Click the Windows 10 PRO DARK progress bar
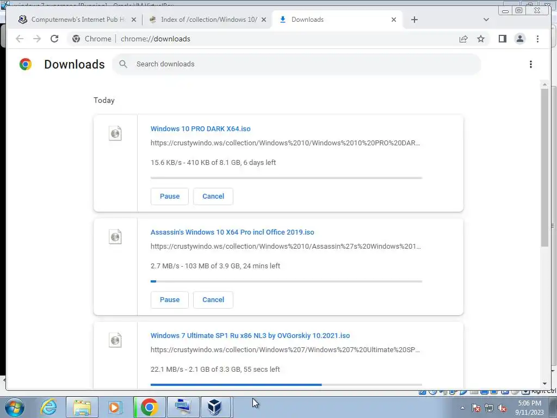This screenshot has height=418, width=557. tap(286, 178)
